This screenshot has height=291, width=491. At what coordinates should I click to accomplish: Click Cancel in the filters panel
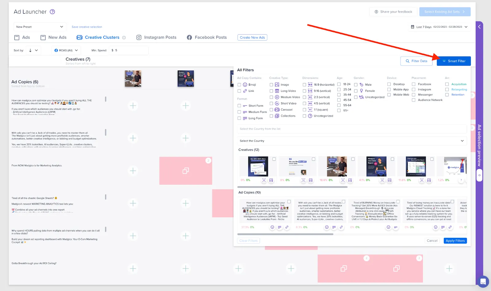(432, 241)
